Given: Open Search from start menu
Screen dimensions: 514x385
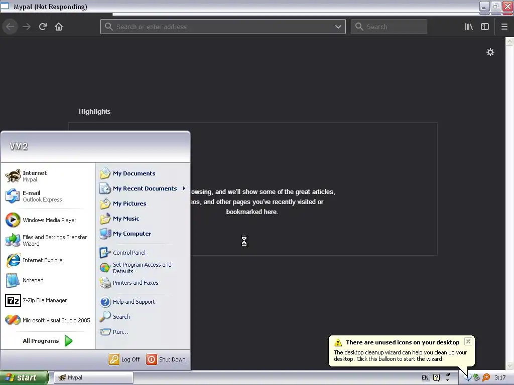Looking at the screenshot, I should pyautogui.click(x=143, y=317).
